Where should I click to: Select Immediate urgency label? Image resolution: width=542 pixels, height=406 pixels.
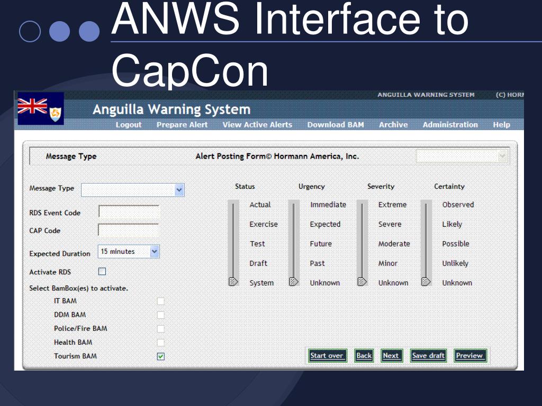coord(328,205)
